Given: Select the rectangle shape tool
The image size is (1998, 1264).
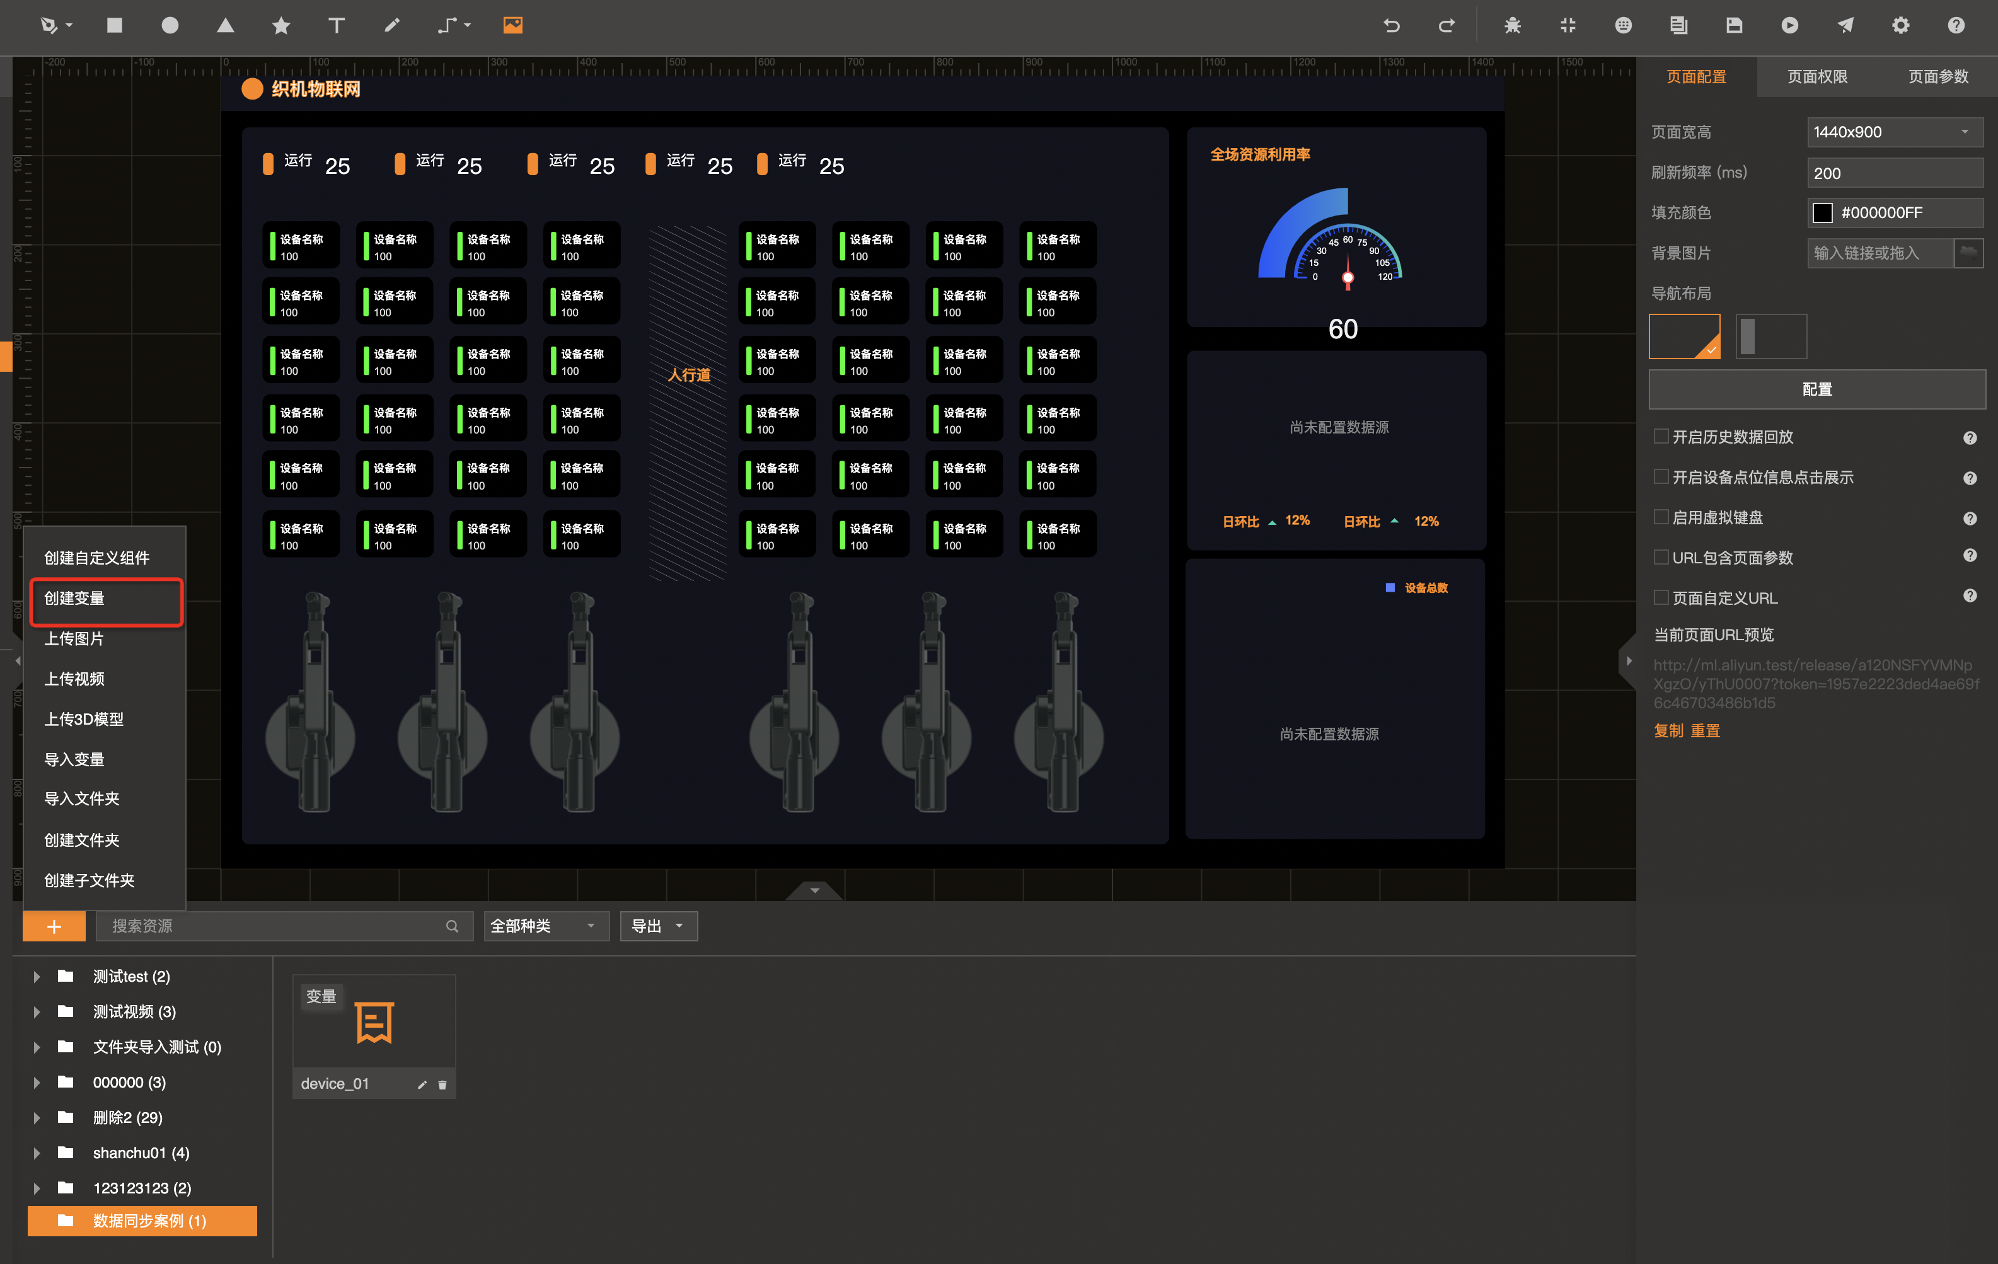Looking at the screenshot, I should click(115, 26).
